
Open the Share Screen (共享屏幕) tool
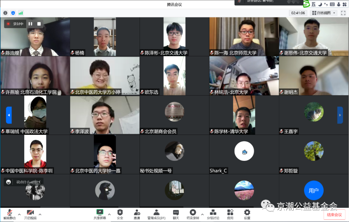100,214
